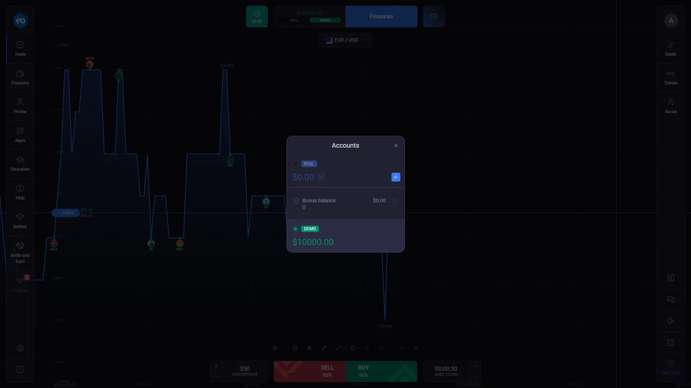Open settings gear in left sidebar

coord(20,348)
